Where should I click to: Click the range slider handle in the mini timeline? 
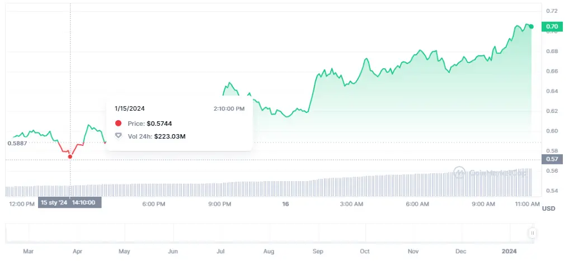tap(532, 233)
